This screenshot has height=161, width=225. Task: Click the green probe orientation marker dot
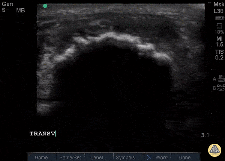pyautogui.click(x=45, y=6)
